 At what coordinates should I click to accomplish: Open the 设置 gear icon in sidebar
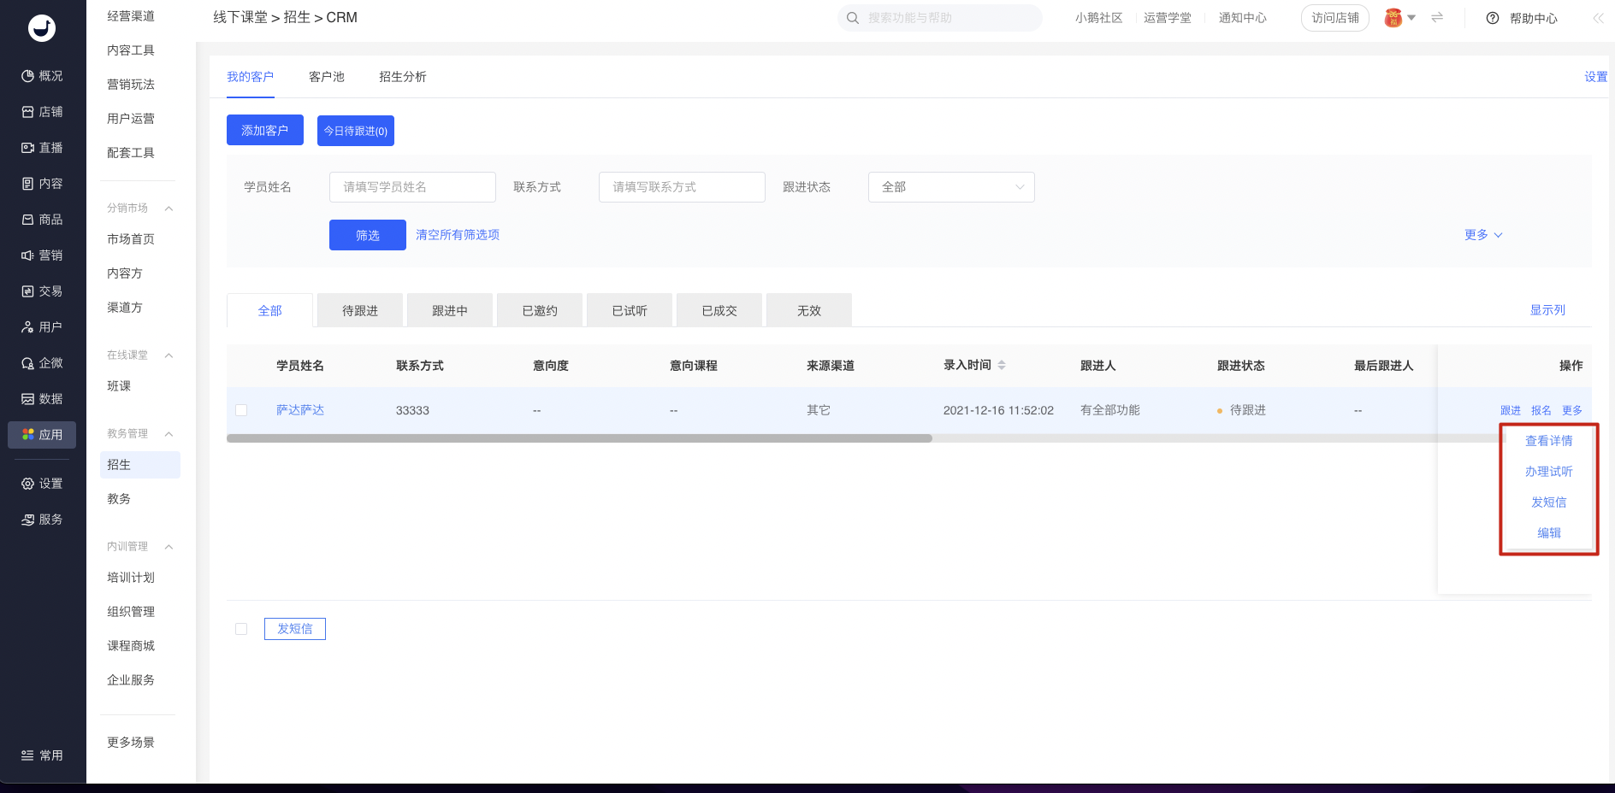(x=28, y=484)
